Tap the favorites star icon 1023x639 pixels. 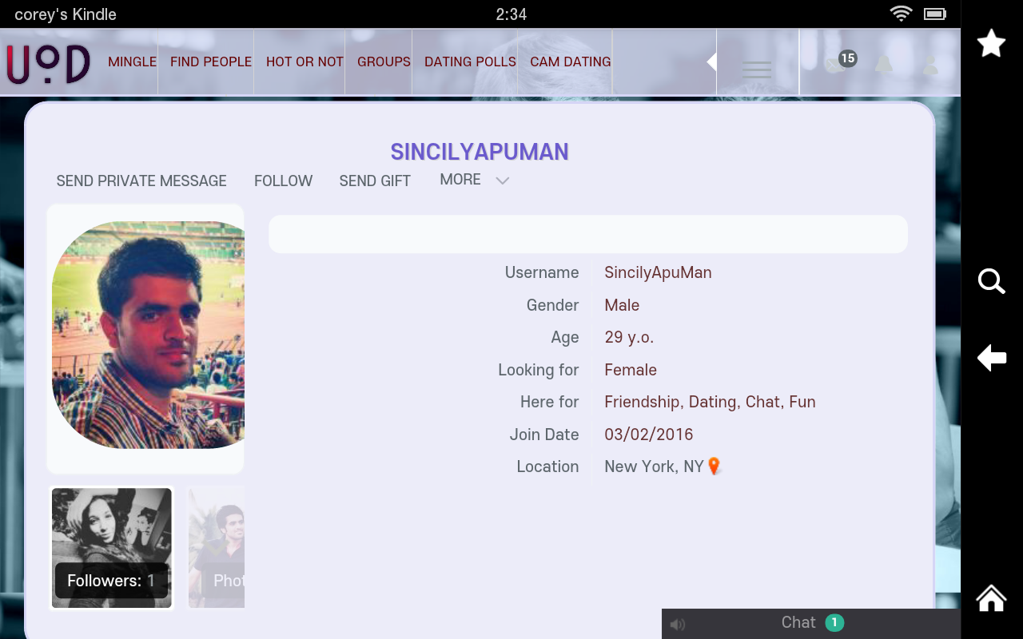tap(991, 43)
